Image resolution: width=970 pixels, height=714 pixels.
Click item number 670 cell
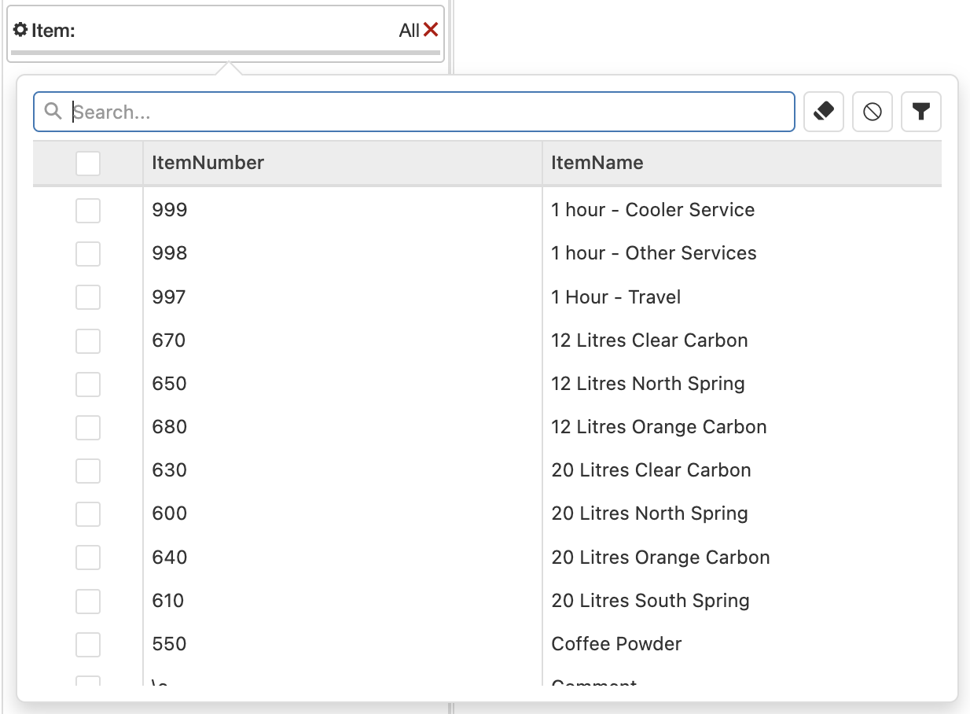tap(169, 340)
